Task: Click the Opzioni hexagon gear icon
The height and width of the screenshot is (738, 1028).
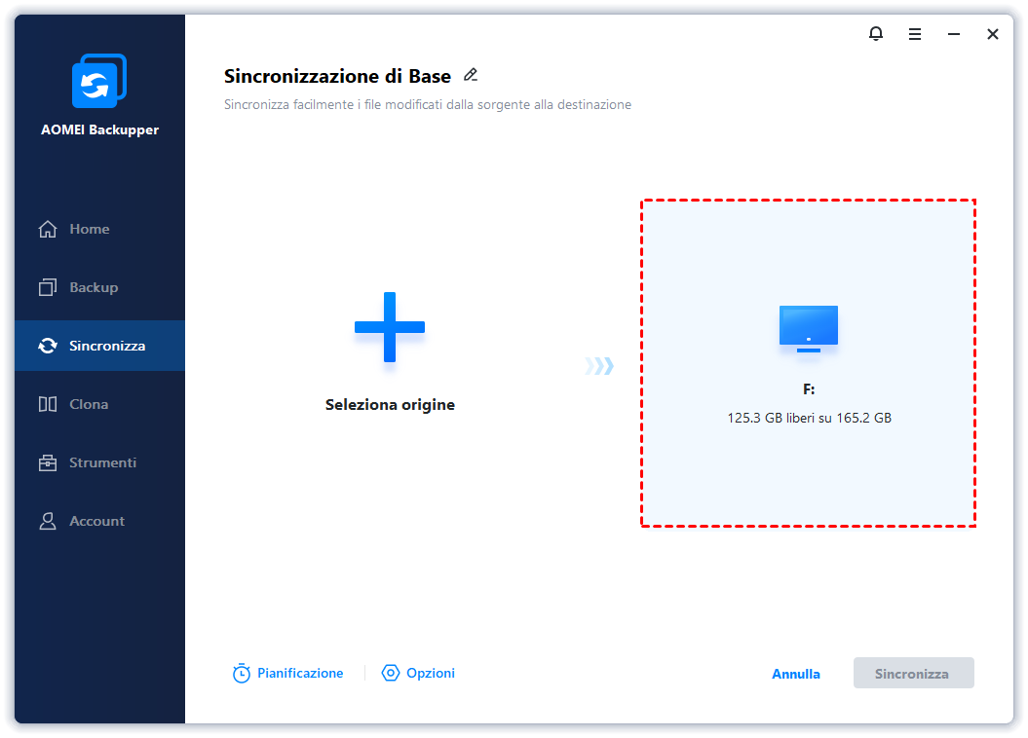Action: 391,673
